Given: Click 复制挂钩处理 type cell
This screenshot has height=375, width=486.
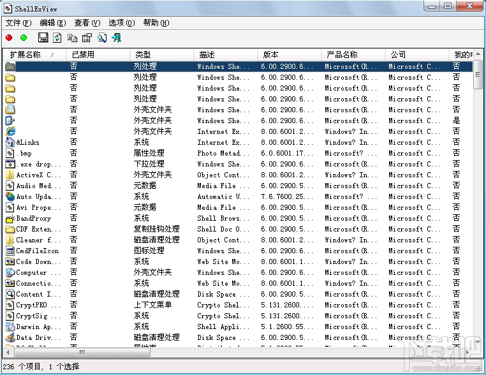Looking at the screenshot, I should point(156,229).
